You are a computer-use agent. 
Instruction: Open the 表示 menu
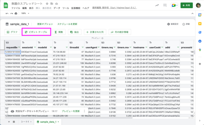coord(31,8)
